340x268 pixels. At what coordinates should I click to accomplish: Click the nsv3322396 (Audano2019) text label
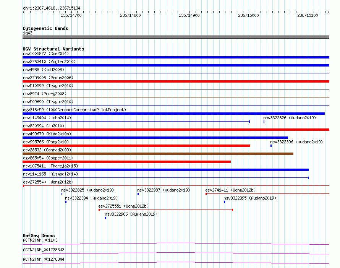(296, 142)
